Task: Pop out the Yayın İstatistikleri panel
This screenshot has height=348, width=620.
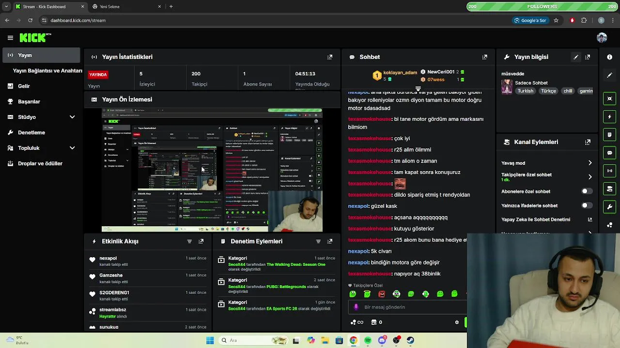Action: [x=330, y=57]
